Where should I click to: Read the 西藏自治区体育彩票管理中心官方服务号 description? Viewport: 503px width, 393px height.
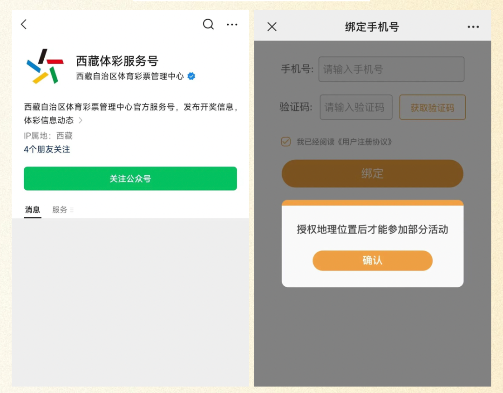[131, 113]
